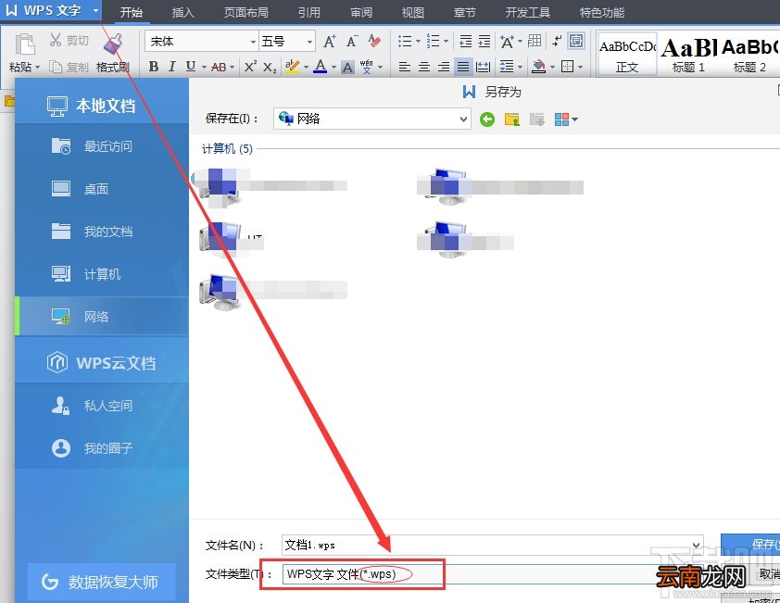Image resolution: width=780 pixels, height=603 pixels.
Task: Open the phonetic guide wén icon
Action: click(367, 66)
